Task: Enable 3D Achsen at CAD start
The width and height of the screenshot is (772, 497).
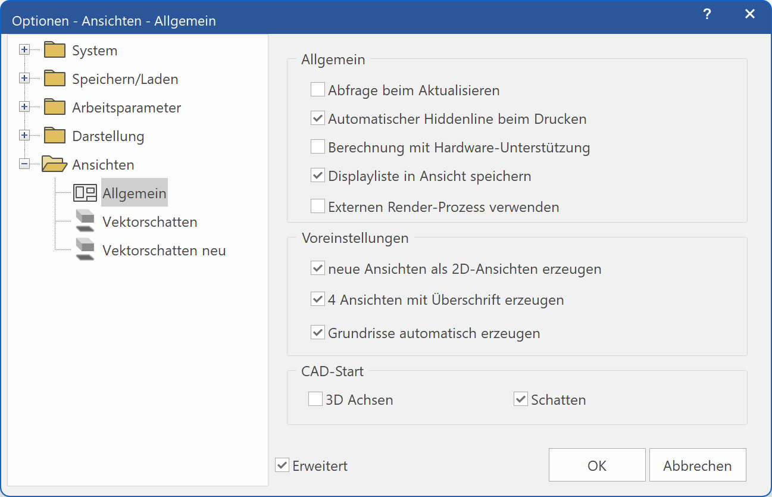Action: point(315,399)
